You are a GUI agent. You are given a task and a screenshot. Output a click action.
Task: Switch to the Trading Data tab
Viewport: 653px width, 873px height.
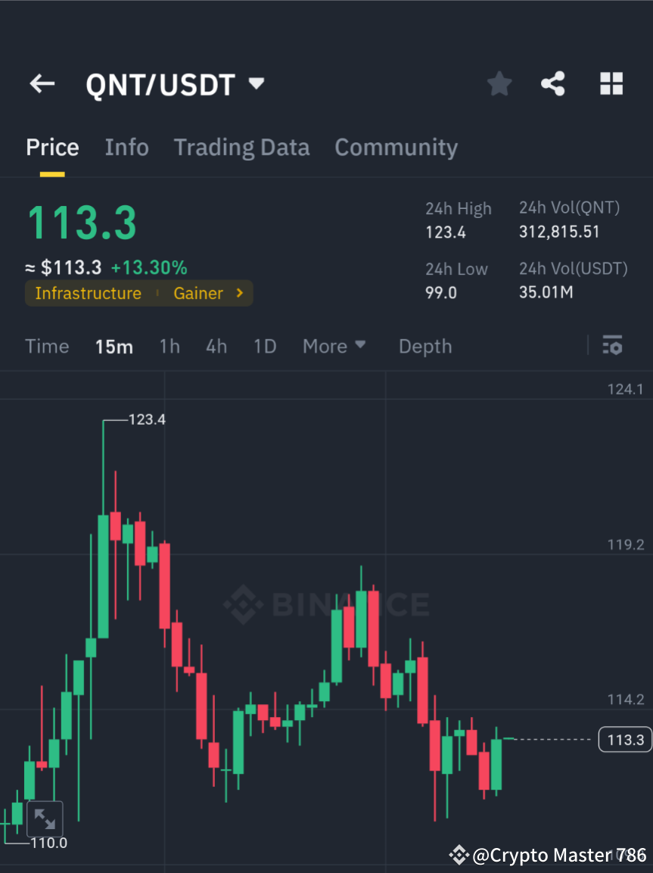pyautogui.click(x=241, y=147)
